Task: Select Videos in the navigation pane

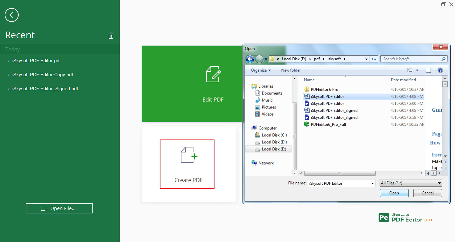Action: tap(264, 114)
